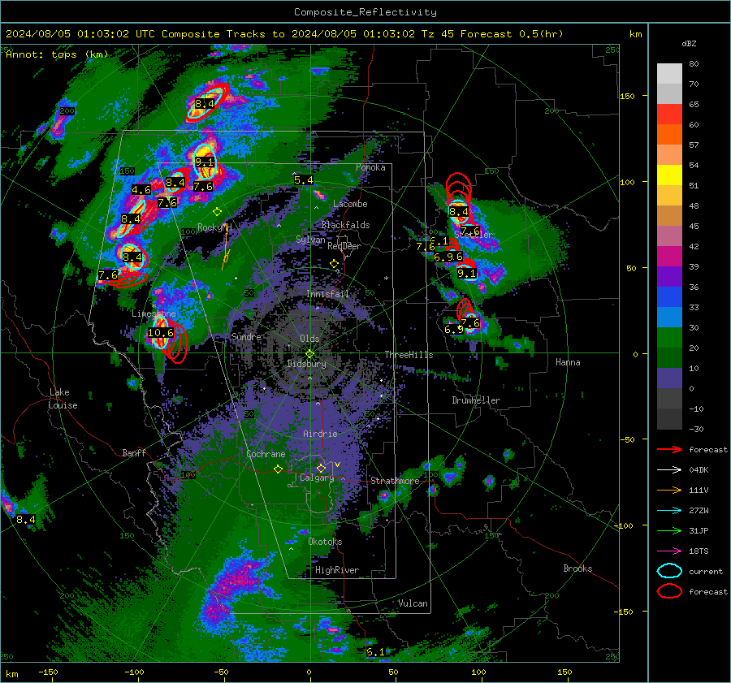Click the storm cell ellipse labeled 10.6
This screenshot has width=731, height=683.
pyautogui.click(x=160, y=332)
